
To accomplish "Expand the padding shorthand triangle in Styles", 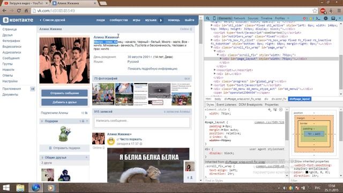I will click(223, 127).
